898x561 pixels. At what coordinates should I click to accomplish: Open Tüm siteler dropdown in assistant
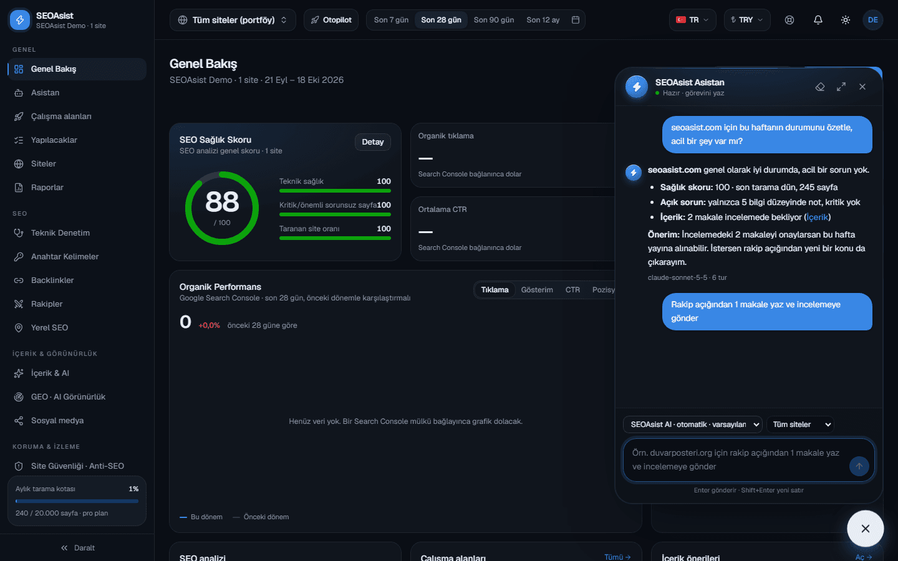coord(800,424)
